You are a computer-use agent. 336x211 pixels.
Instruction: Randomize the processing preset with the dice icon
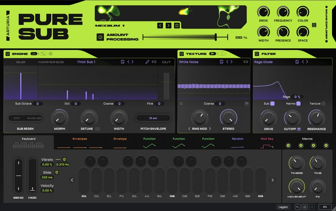click(177, 26)
